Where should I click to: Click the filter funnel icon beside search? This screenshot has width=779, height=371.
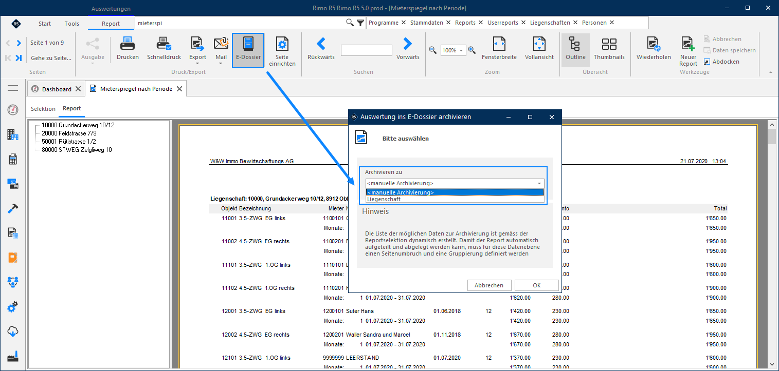click(x=360, y=23)
